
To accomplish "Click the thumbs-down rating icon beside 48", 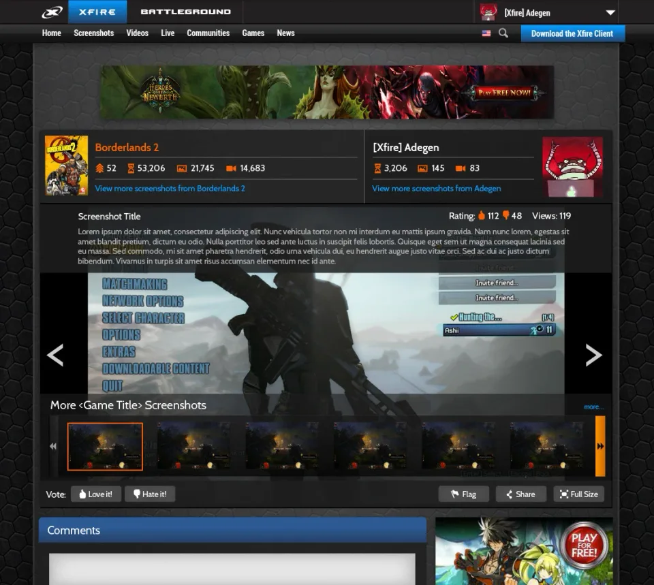I will (505, 215).
